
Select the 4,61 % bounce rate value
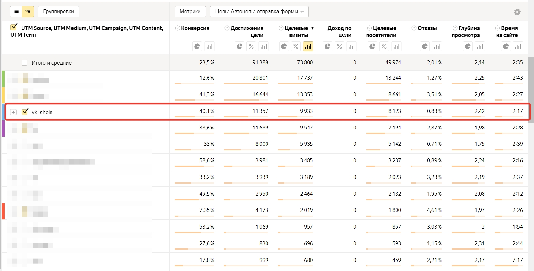pos(434,210)
